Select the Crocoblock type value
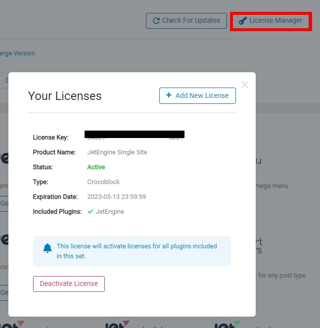This screenshot has height=328, width=320. 103,182
